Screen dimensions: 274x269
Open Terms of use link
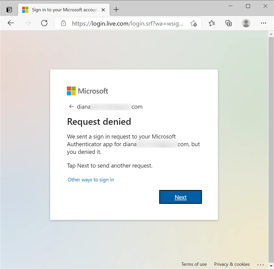194,264
